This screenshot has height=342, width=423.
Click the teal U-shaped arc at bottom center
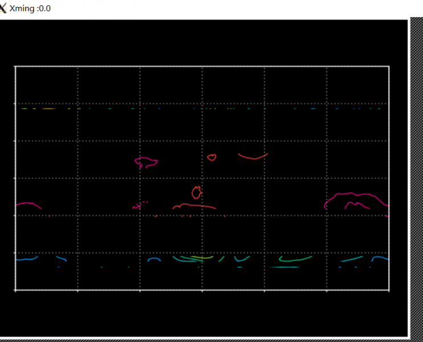coord(242,260)
